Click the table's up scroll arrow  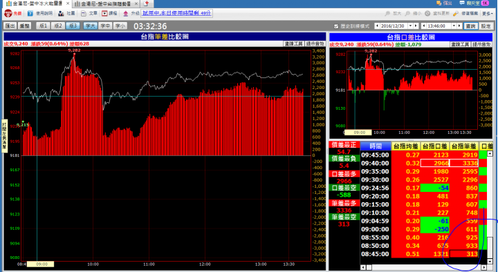point(490,154)
